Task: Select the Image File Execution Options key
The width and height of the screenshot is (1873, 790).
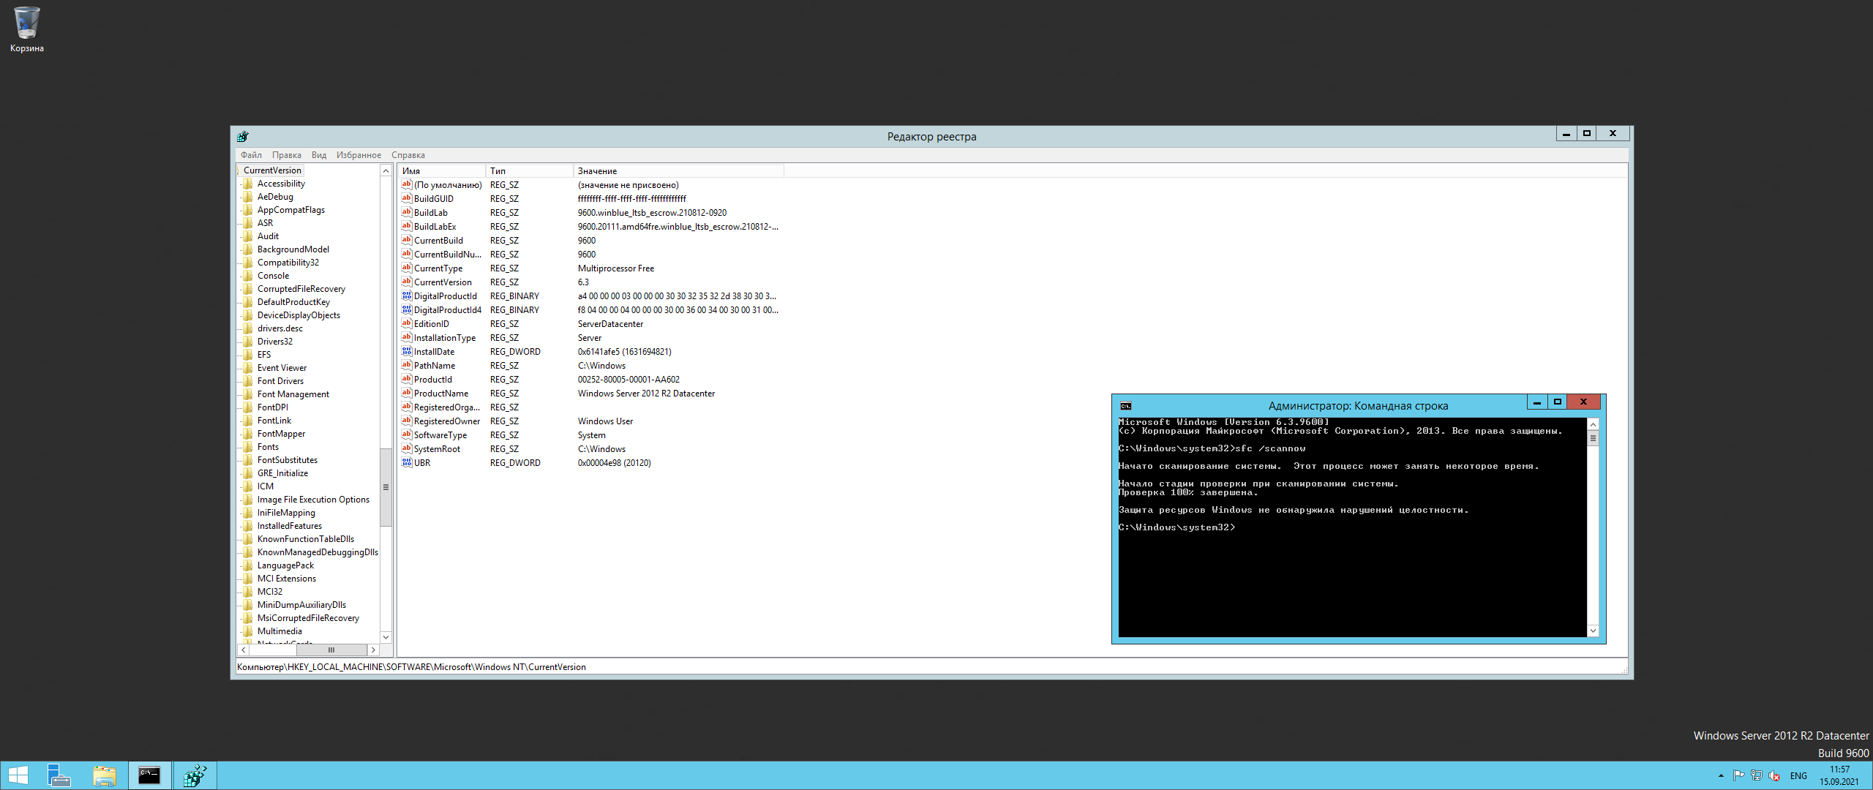Action: [x=313, y=500]
